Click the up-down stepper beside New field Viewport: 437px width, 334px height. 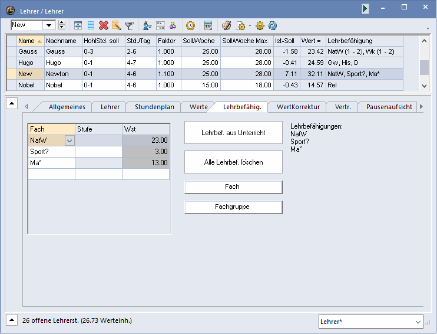pos(62,25)
